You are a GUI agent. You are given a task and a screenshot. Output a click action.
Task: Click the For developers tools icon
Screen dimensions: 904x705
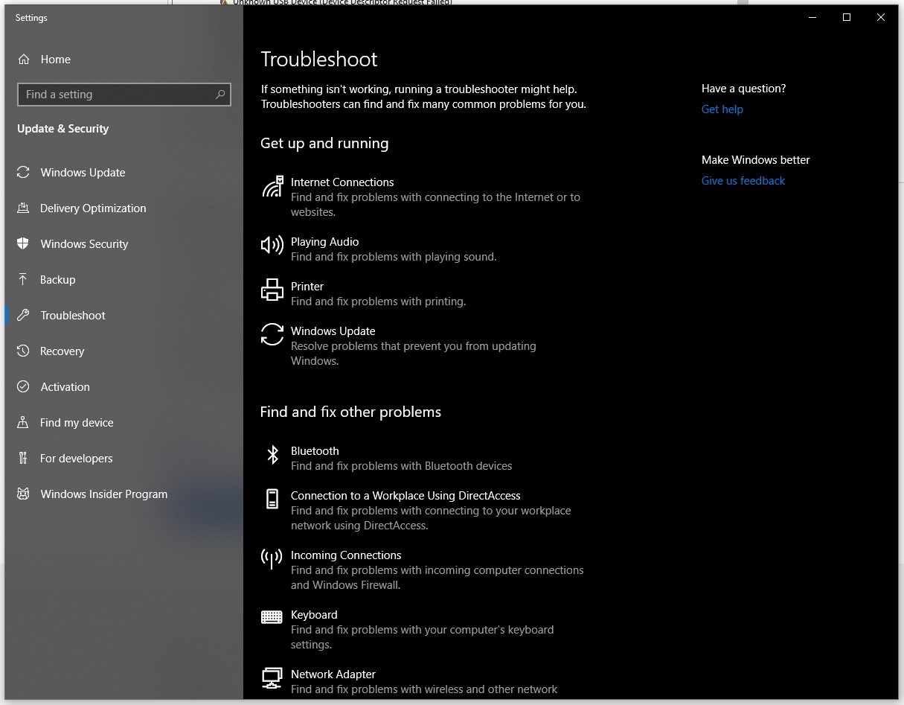tap(23, 459)
